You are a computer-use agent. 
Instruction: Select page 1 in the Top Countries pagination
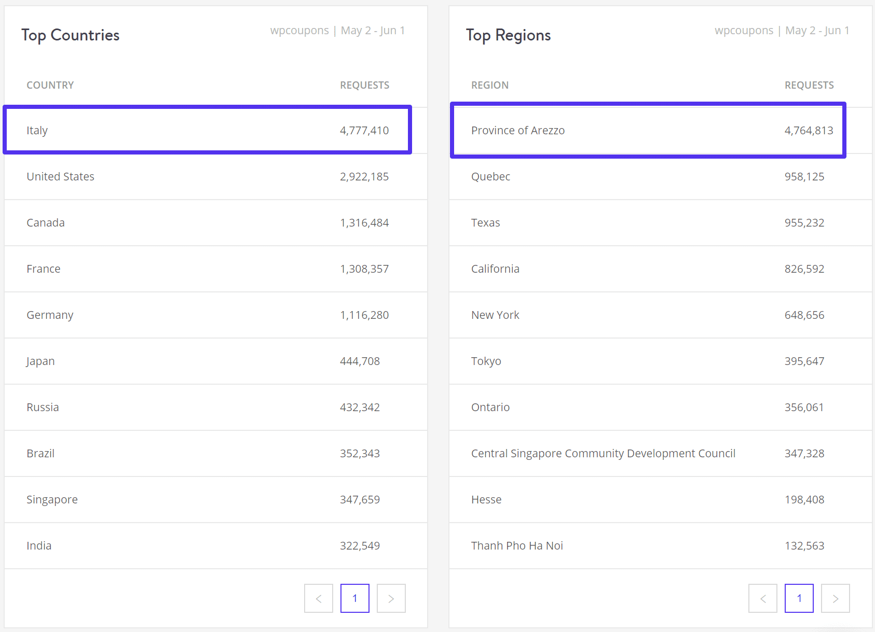(x=354, y=598)
